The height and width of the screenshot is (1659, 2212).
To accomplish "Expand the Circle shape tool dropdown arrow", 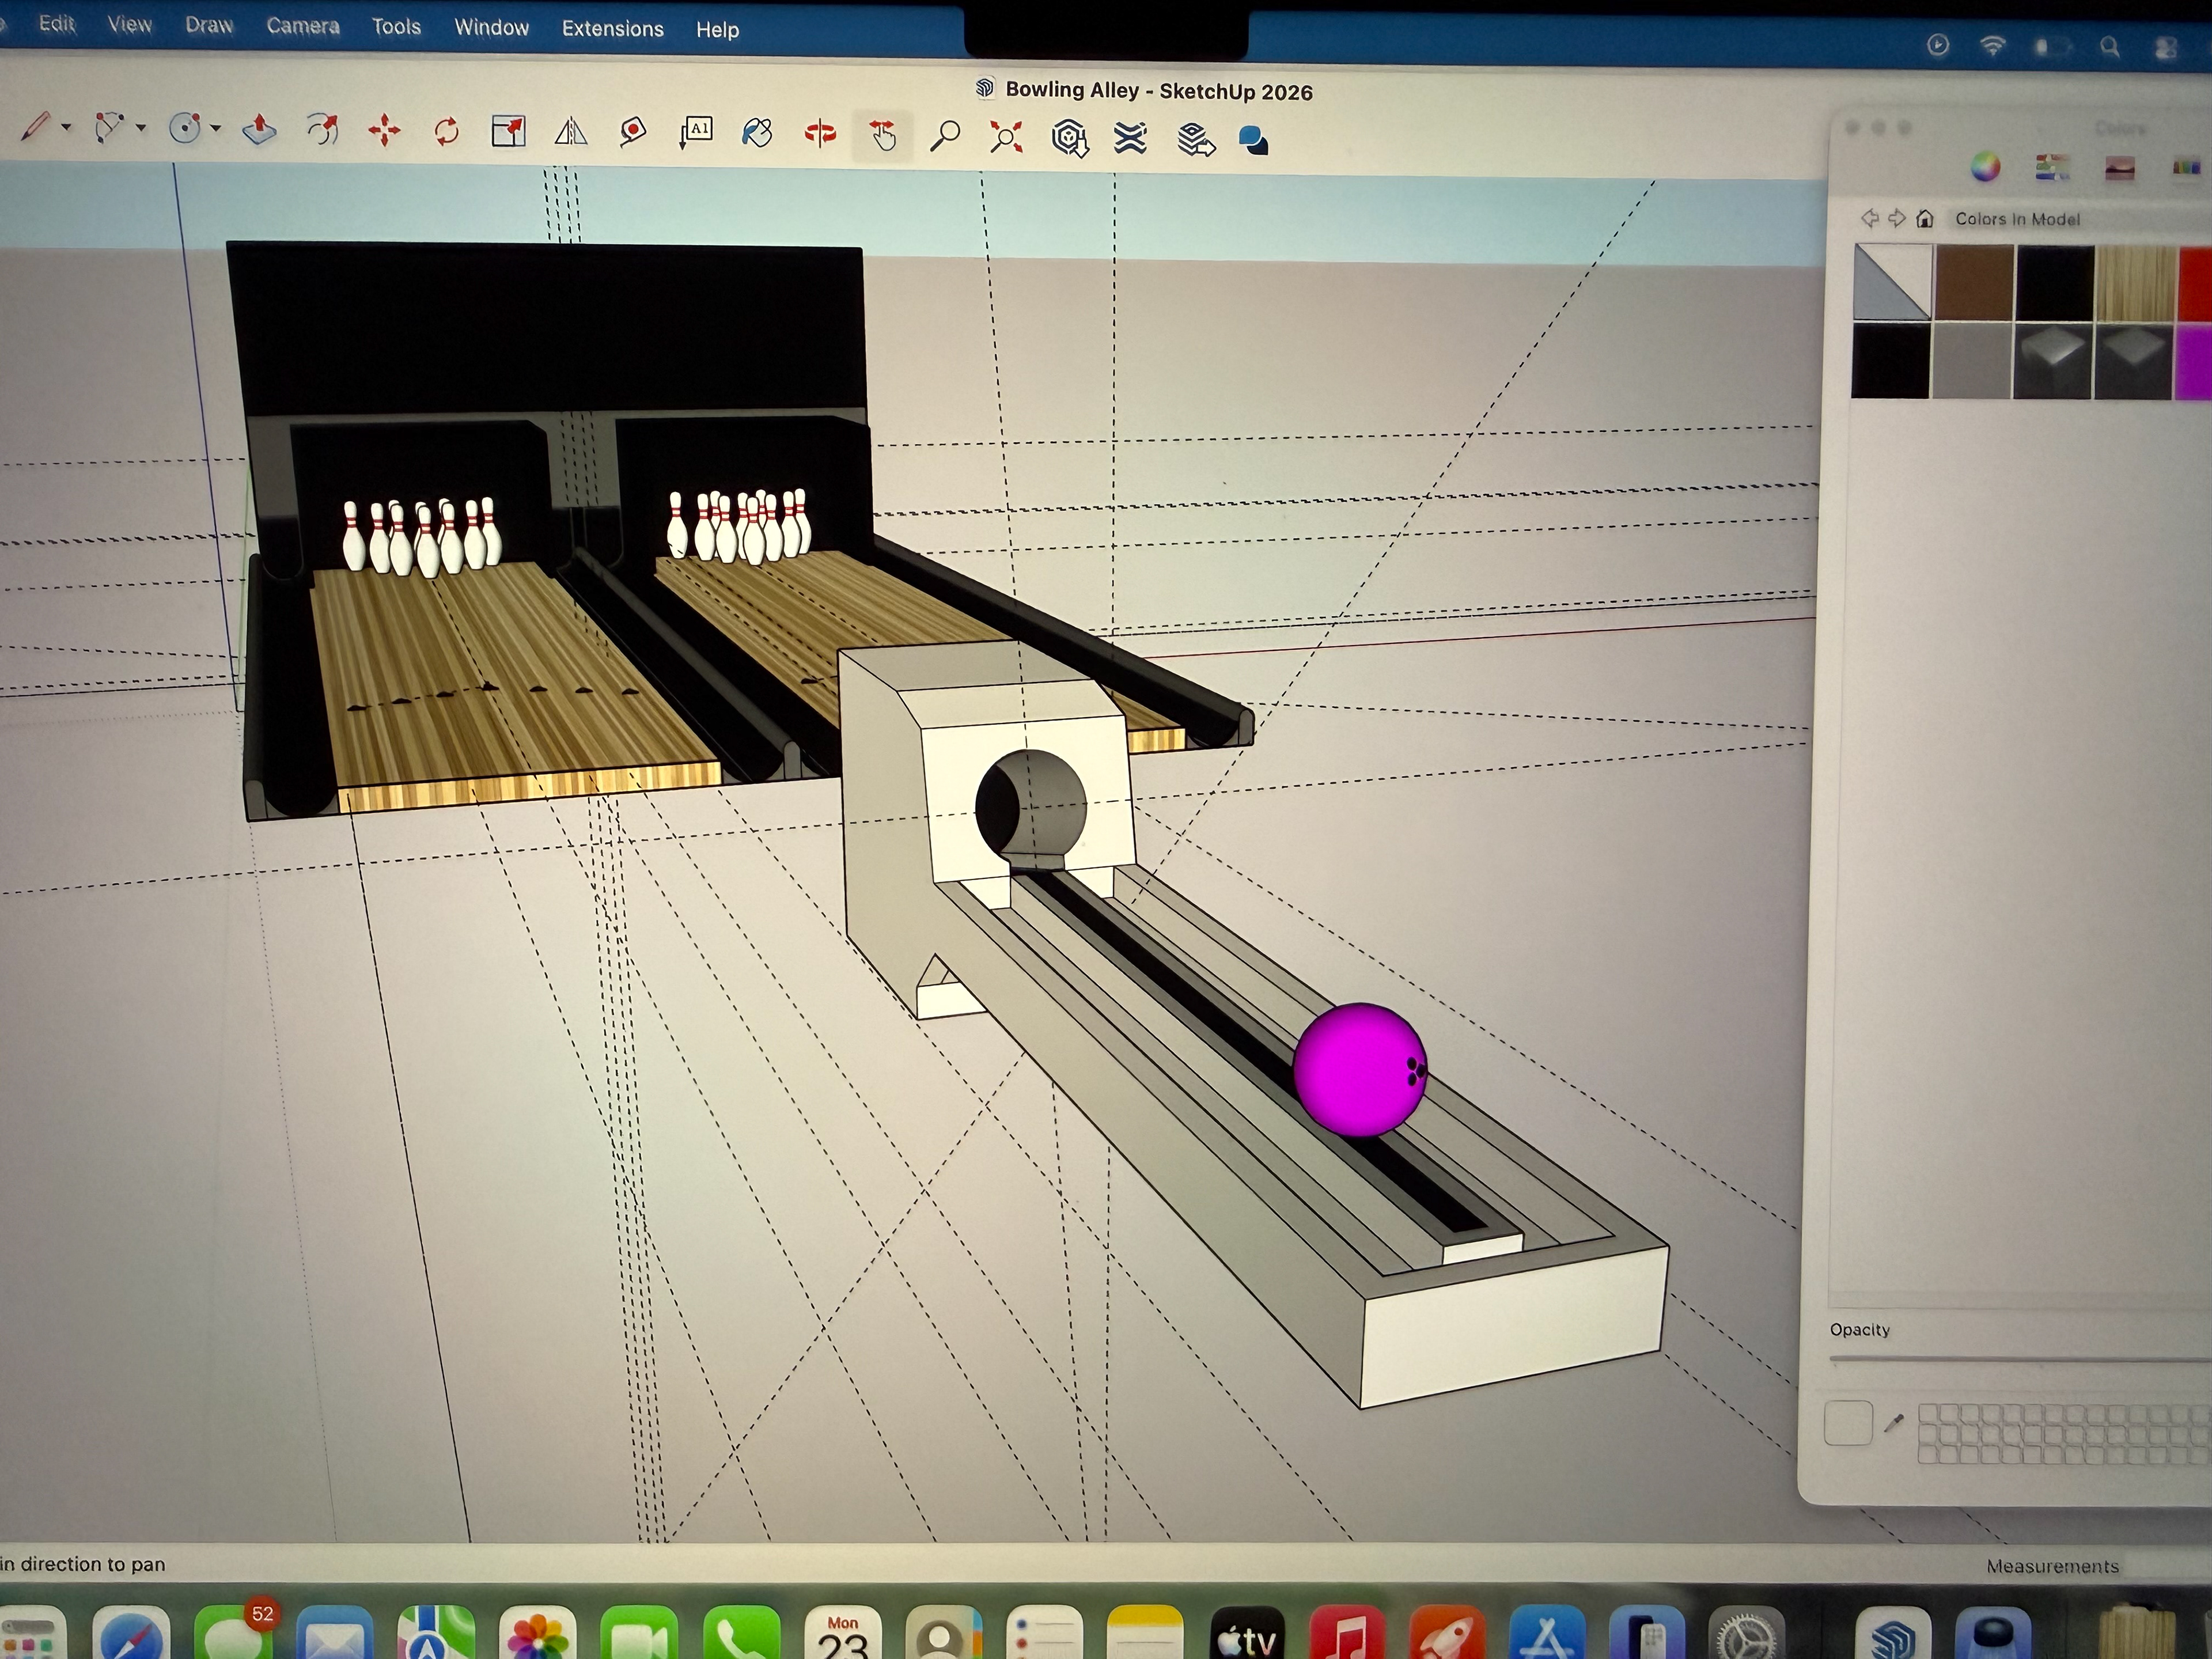I will [216, 129].
